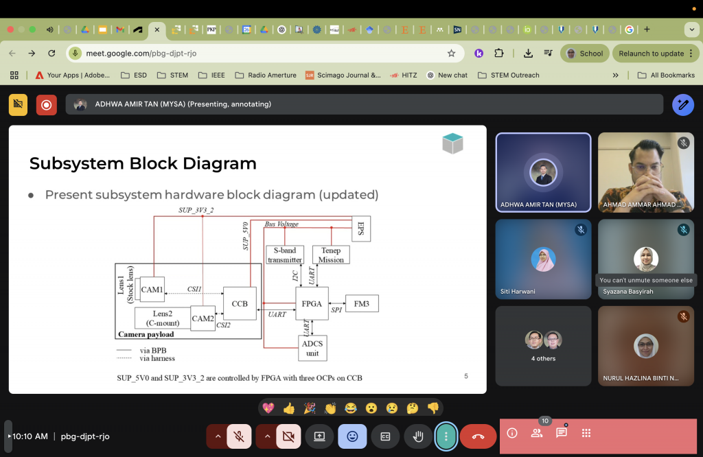Viewport: 703px width, 457px height.
Task: Open a new browser tab
Action: coord(647,30)
